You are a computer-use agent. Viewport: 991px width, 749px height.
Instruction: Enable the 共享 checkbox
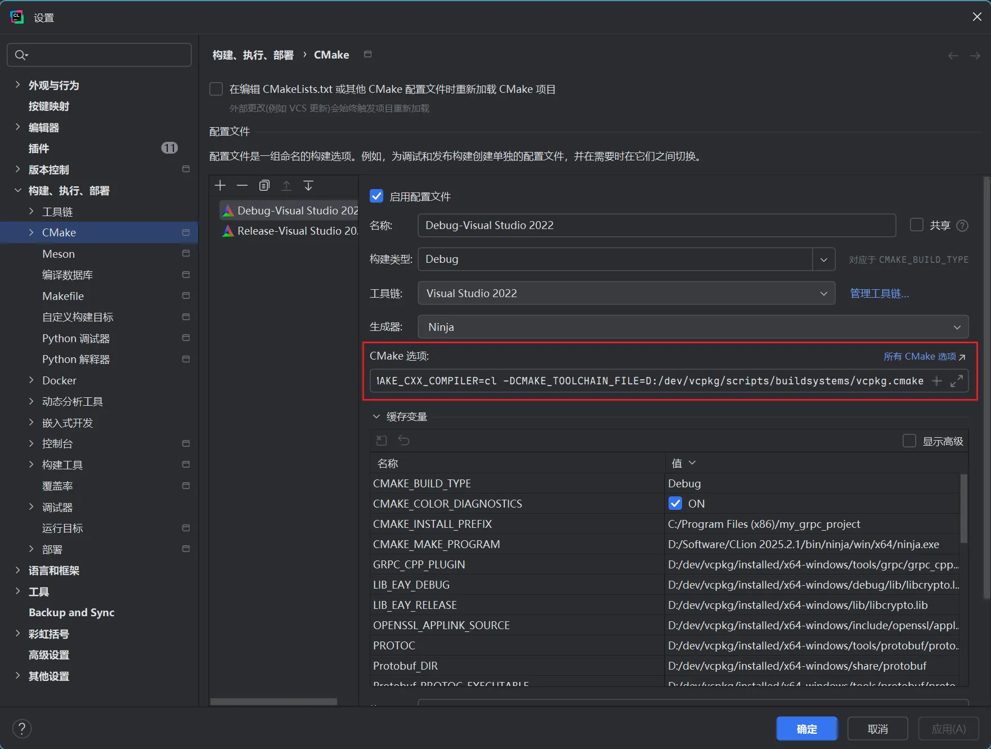point(917,225)
